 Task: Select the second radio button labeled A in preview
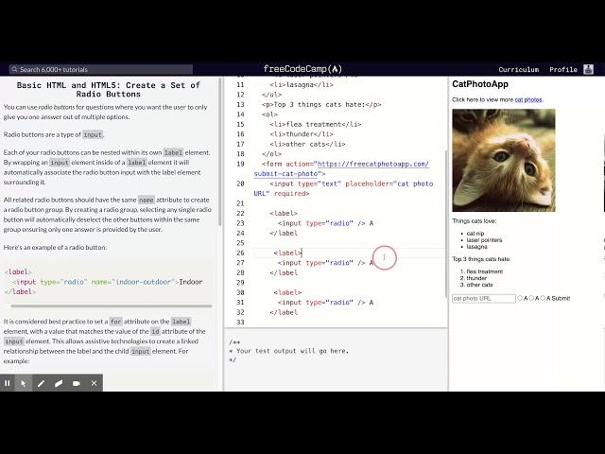[531, 298]
